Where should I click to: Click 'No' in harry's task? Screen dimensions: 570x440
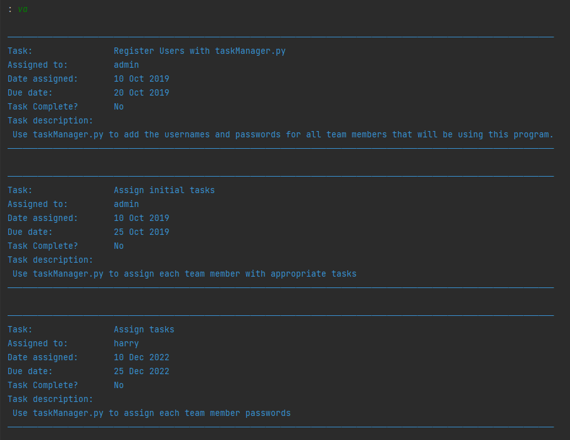[x=118, y=385]
